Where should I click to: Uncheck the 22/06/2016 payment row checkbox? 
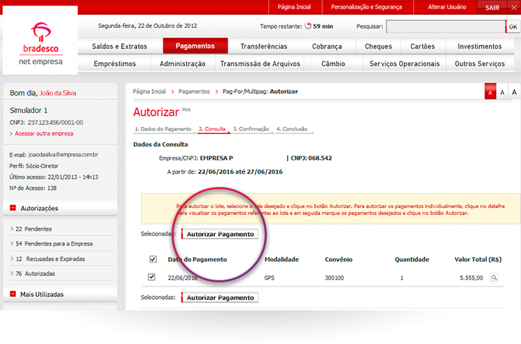[152, 277]
